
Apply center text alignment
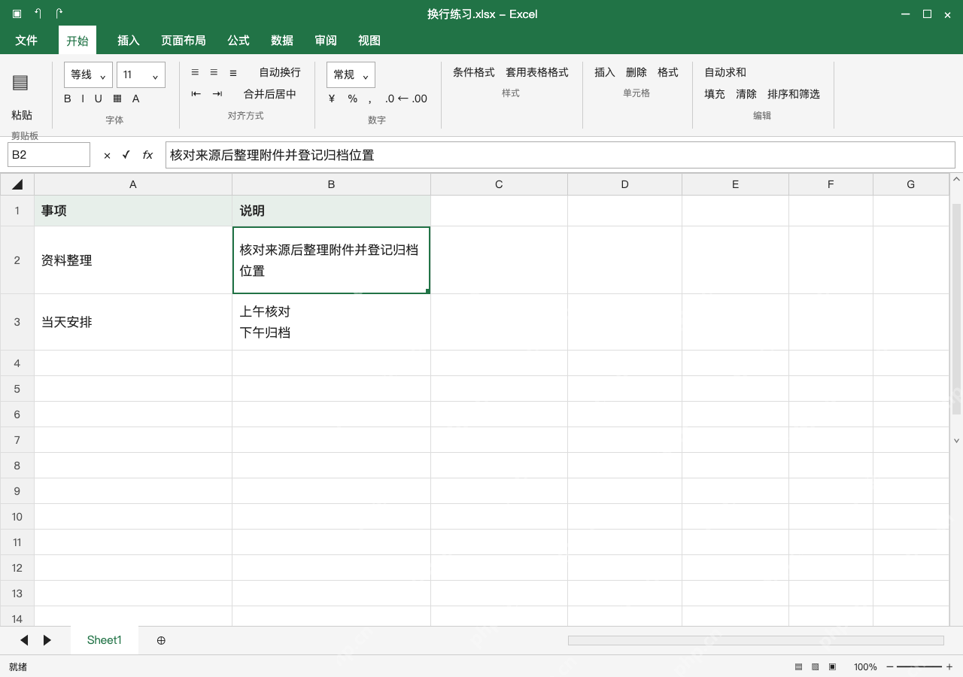[214, 72]
